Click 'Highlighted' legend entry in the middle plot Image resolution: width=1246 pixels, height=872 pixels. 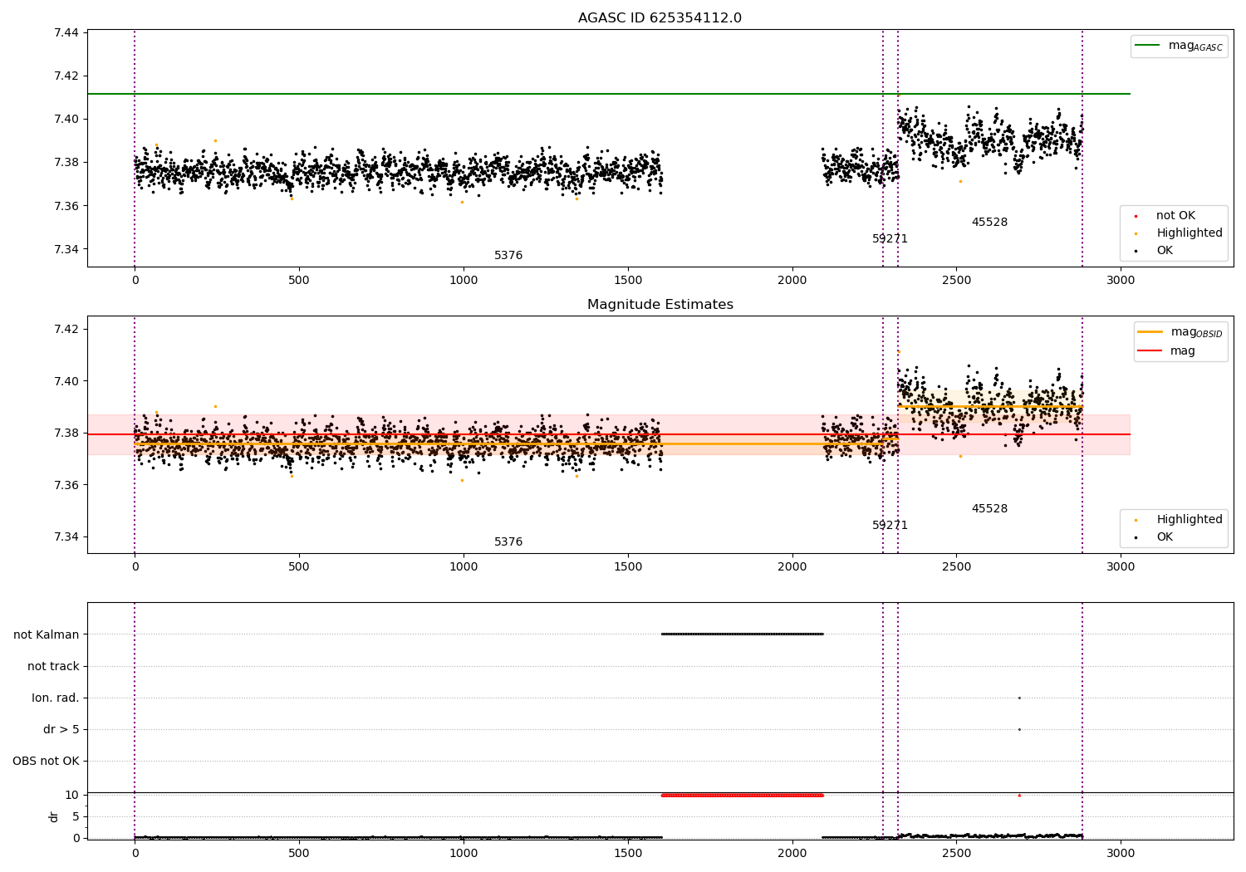coord(1190,520)
